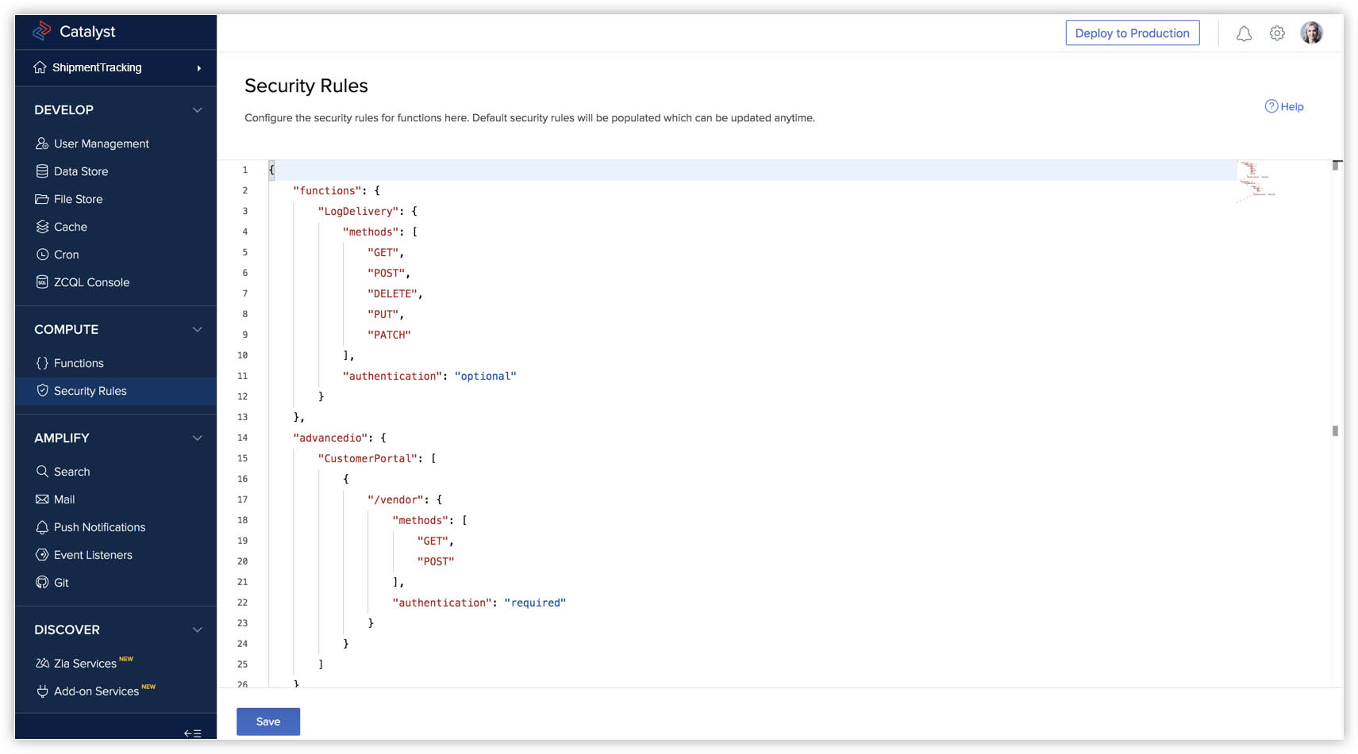Image resolution: width=1358 pixels, height=754 pixels.
Task: Go to Push Notifications
Action: pyautogui.click(x=99, y=527)
